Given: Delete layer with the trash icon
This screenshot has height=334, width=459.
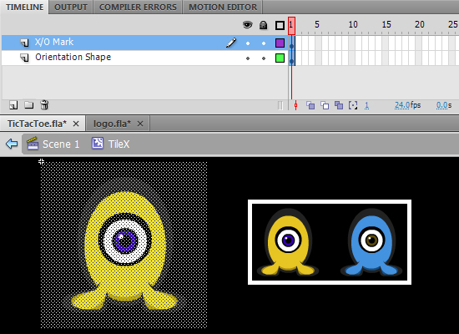Looking at the screenshot, I should 44,104.
